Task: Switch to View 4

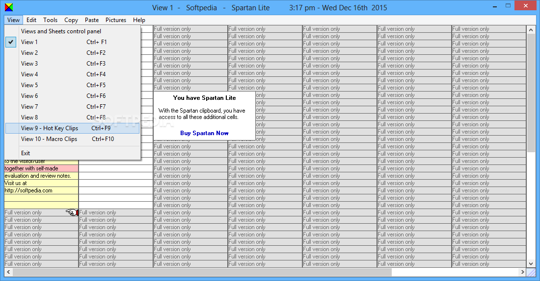Action: pos(72,74)
